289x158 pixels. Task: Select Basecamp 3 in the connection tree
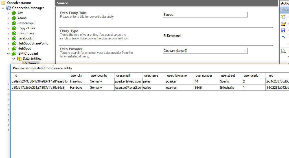tap(26, 23)
